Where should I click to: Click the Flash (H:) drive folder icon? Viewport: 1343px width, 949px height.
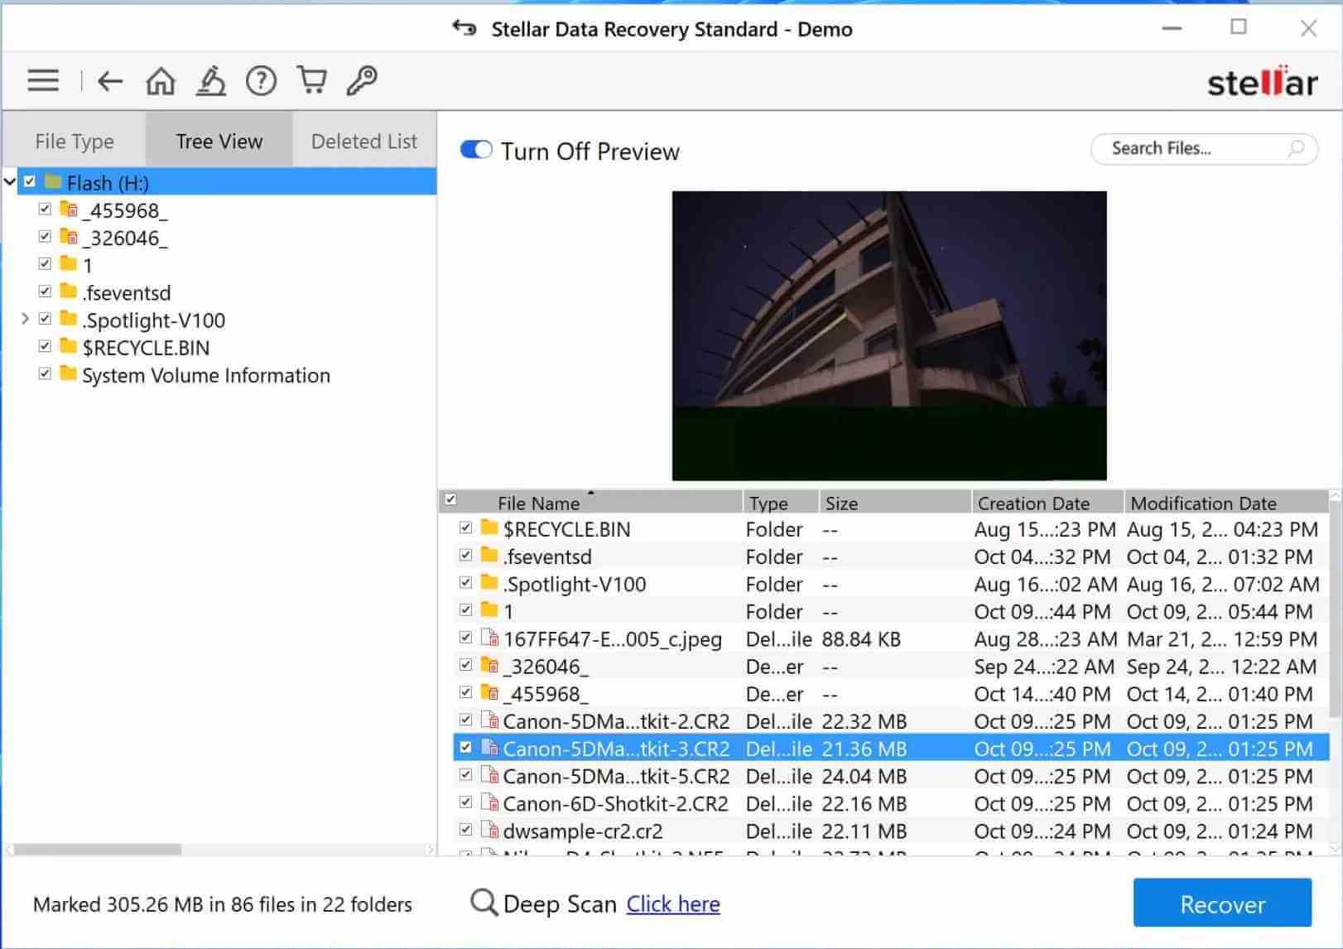54,181
